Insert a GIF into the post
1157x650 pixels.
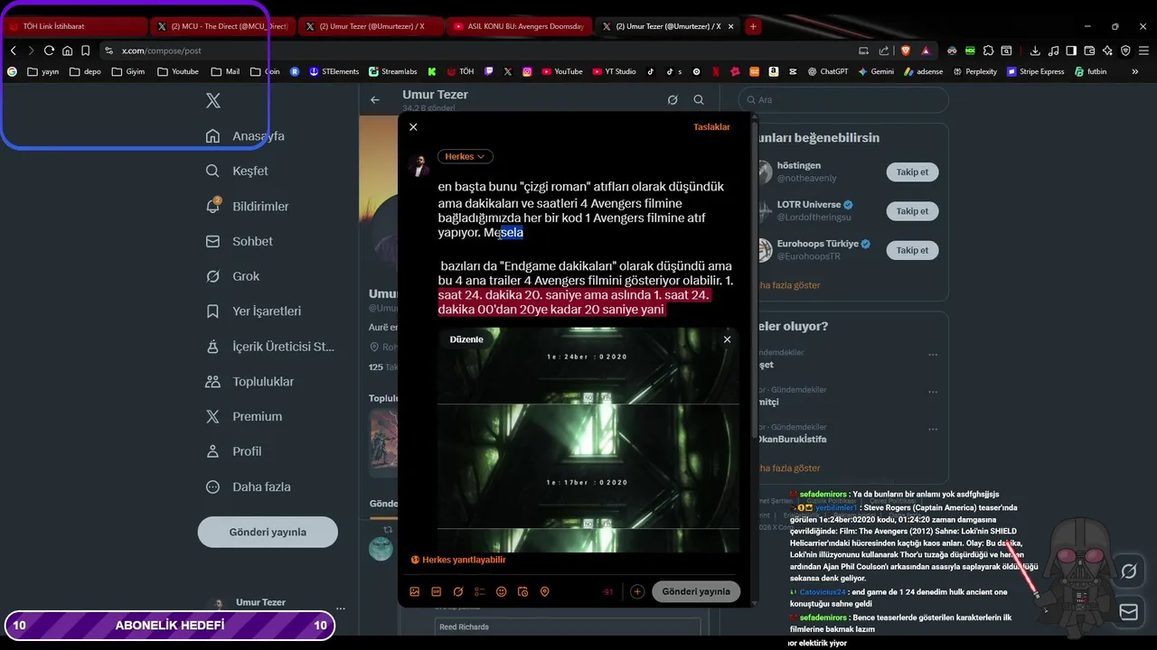tap(437, 591)
